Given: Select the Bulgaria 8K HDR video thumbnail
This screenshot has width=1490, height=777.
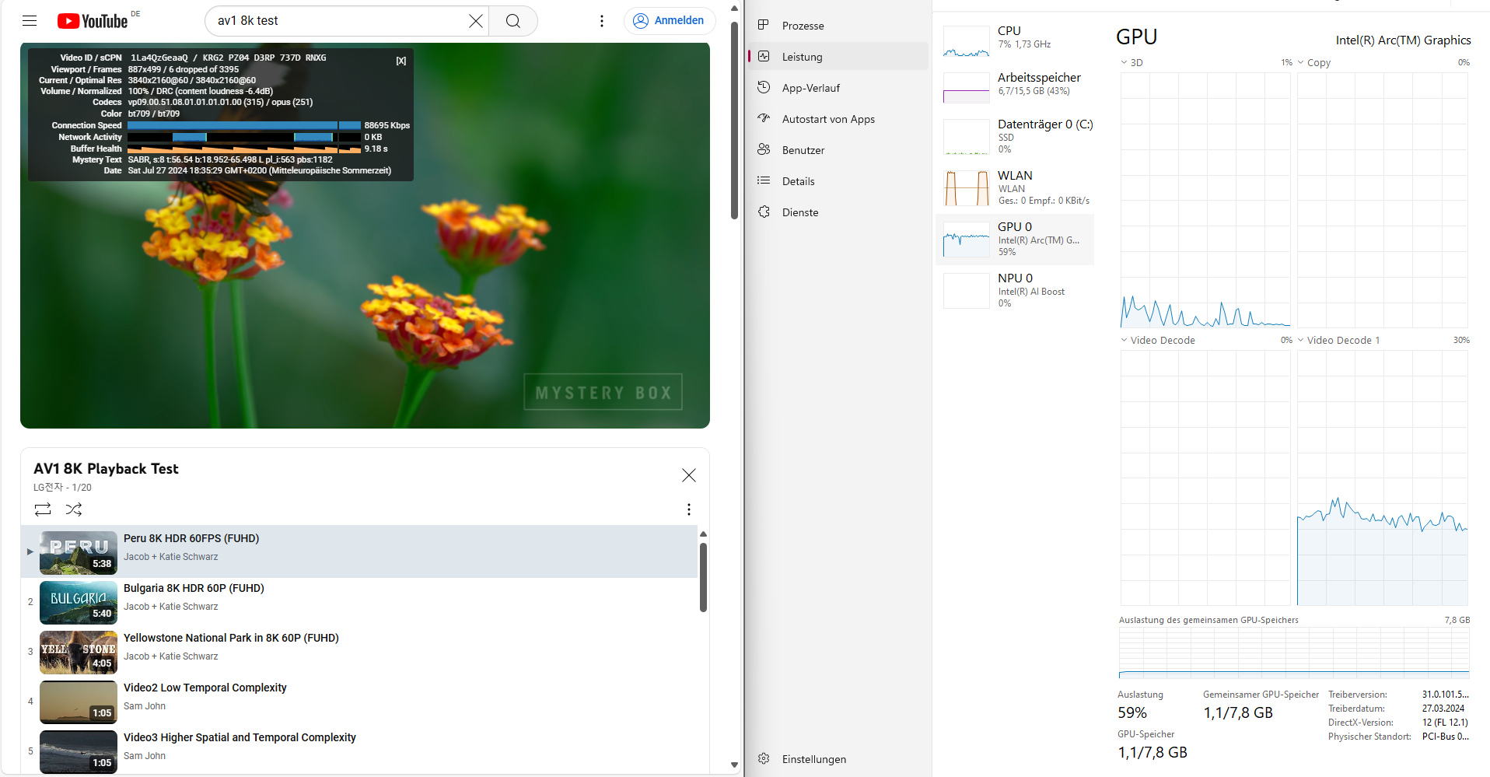Looking at the screenshot, I should (79, 602).
